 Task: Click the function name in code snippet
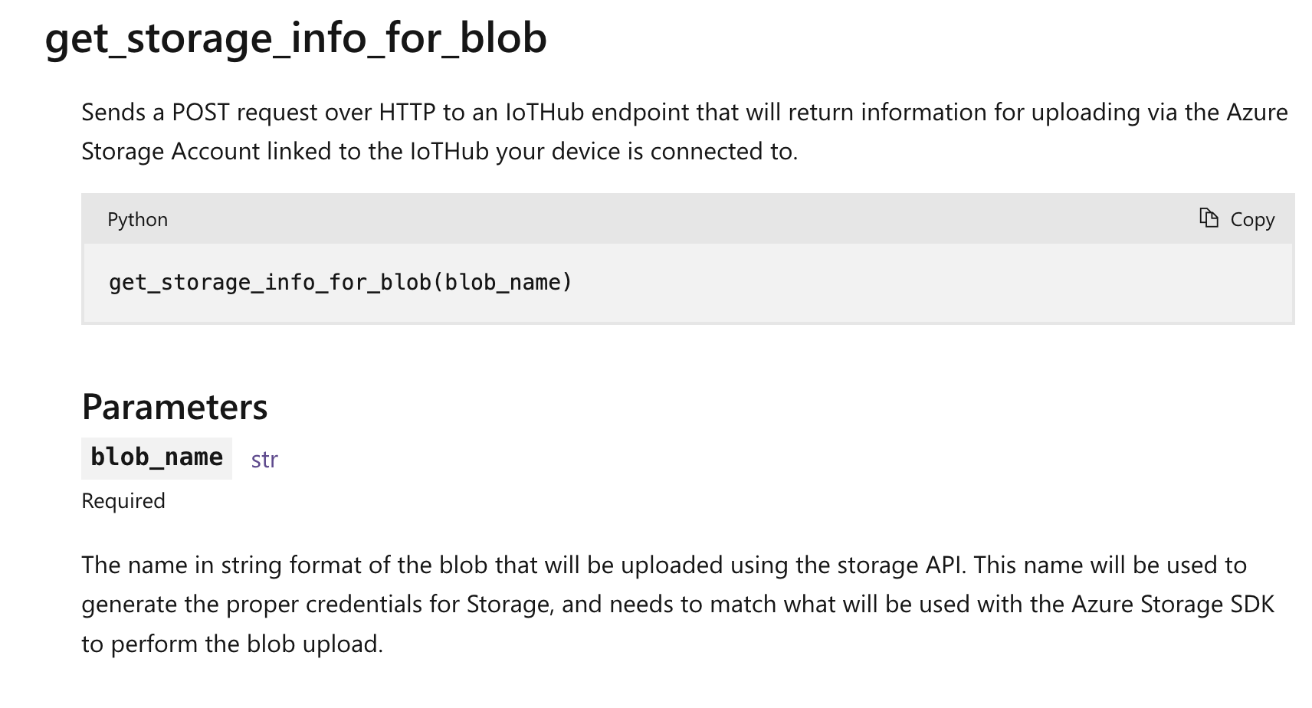[270, 283]
